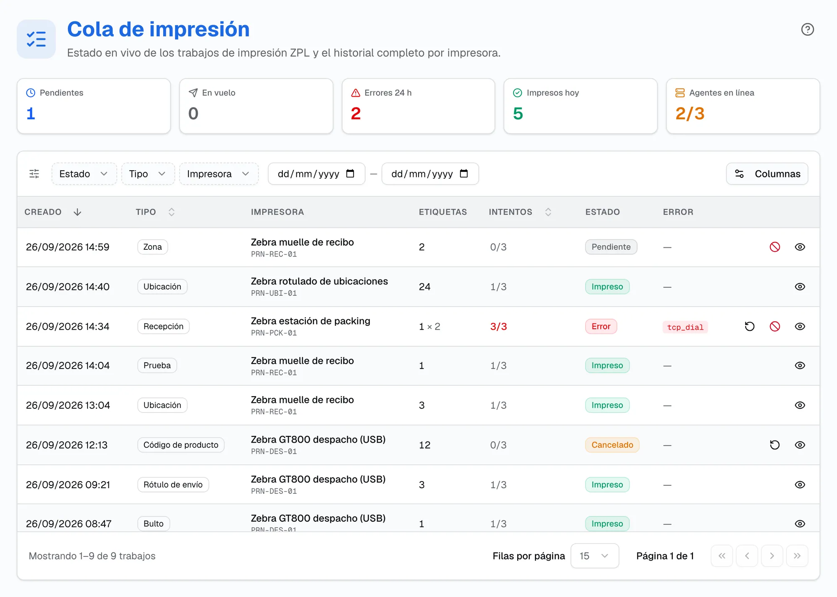Sort by the Creado column header

53,212
